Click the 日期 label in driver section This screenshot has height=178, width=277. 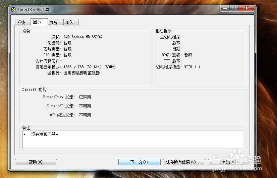coord(177,49)
